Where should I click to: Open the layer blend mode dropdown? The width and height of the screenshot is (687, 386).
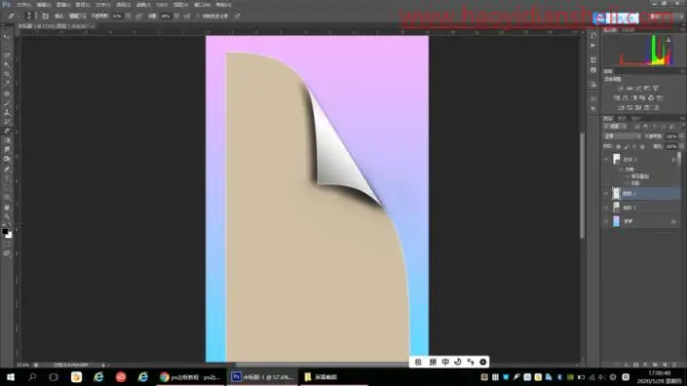(622, 136)
